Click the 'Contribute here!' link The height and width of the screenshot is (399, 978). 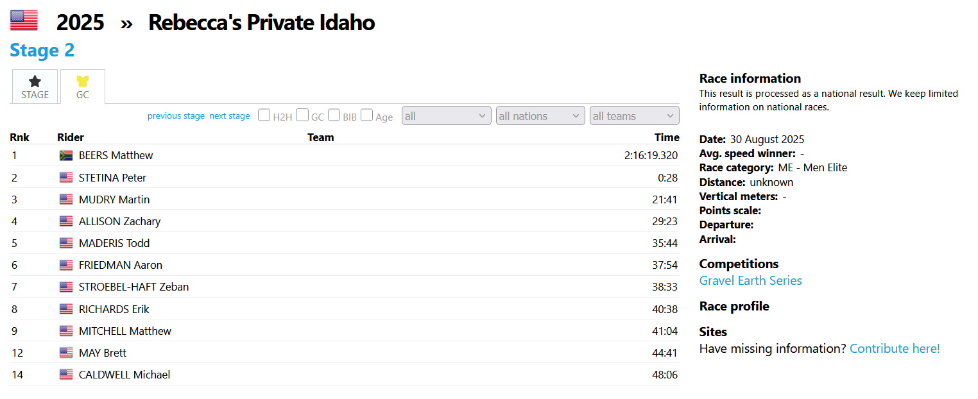[x=894, y=348]
